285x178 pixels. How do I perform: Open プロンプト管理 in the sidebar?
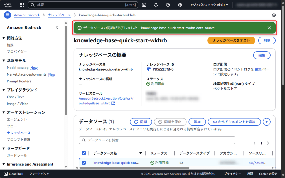[x=19, y=140]
